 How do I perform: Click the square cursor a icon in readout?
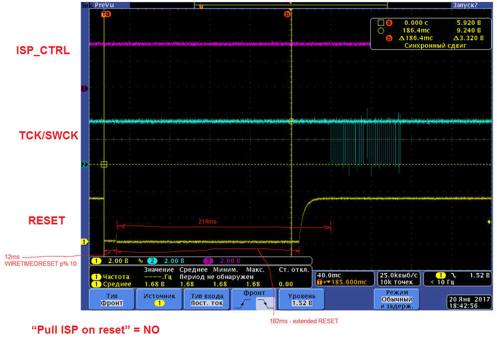pyautogui.click(x=381, y=23)
